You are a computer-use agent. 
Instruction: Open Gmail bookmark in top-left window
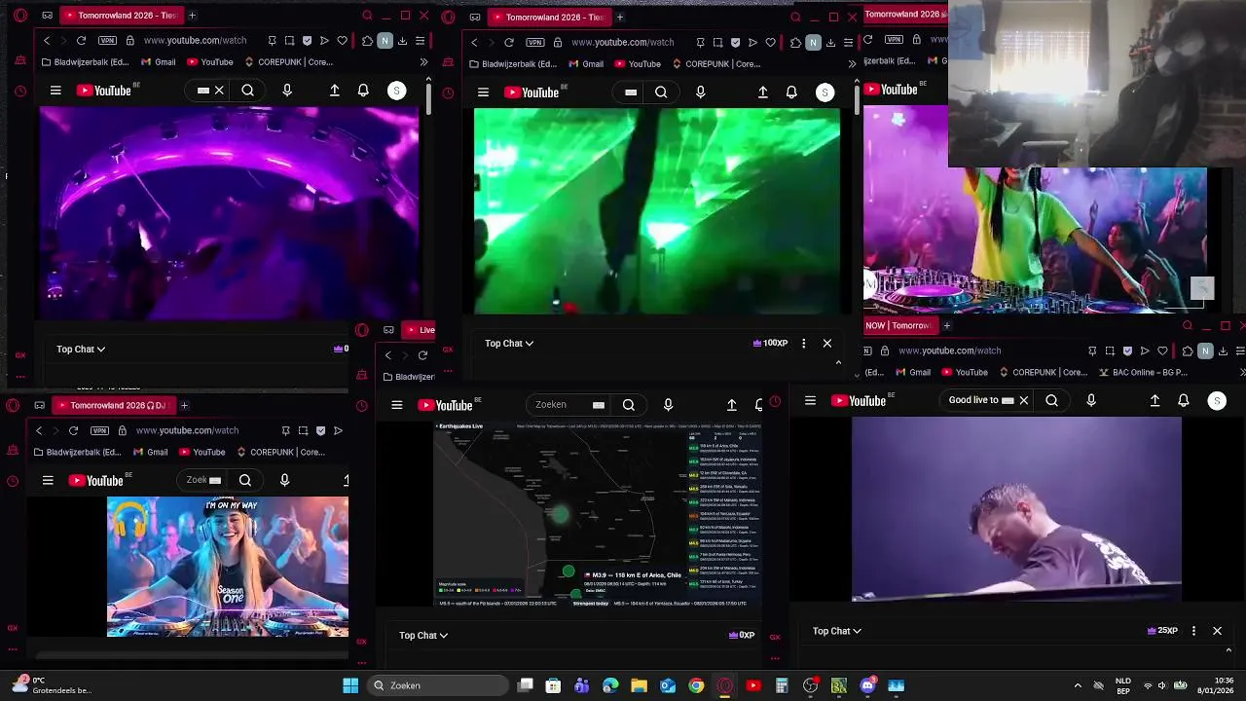coord(158,62)
